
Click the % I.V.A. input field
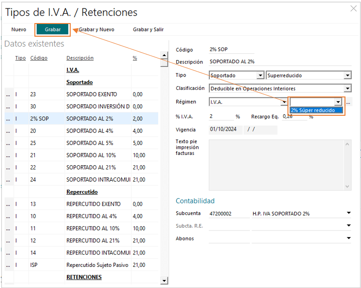point(221,117)
